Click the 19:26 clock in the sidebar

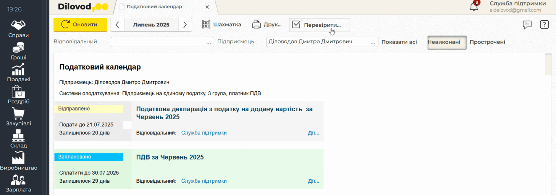coord(15,9)
